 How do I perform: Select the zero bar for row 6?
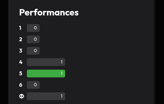pos(33,85)
